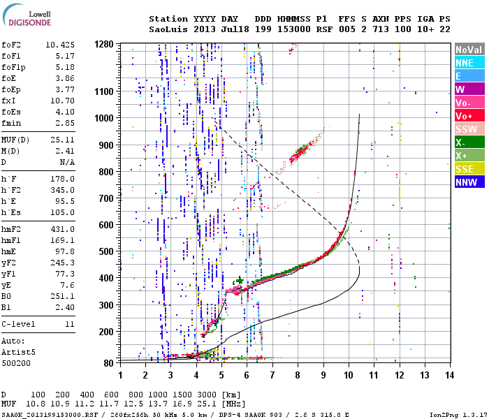The height and width of the screenshot is (419, 489).
Task: Click the 10 MHz frequency axis label
Action: coord(349,375)
